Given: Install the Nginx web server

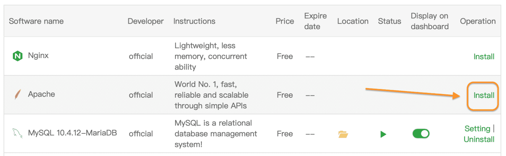Looking at the screenshot, I should (x=484, y=57).
